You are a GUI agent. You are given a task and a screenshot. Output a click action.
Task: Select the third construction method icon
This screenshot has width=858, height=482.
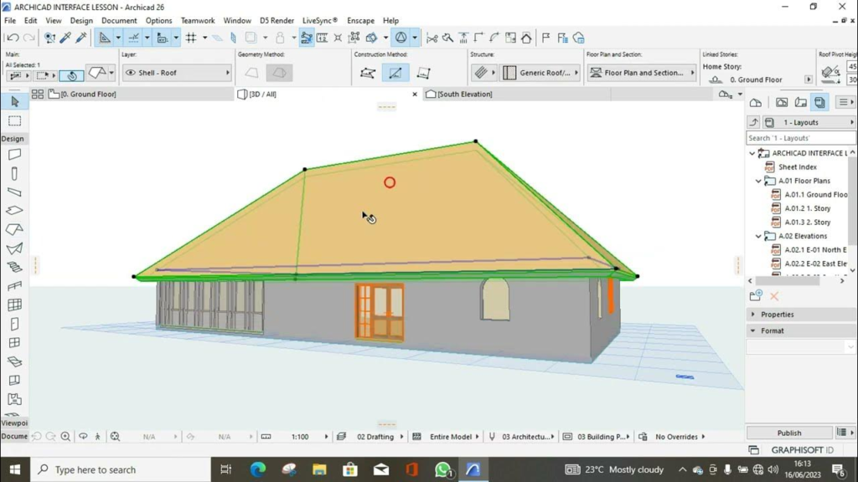(423, 73)
